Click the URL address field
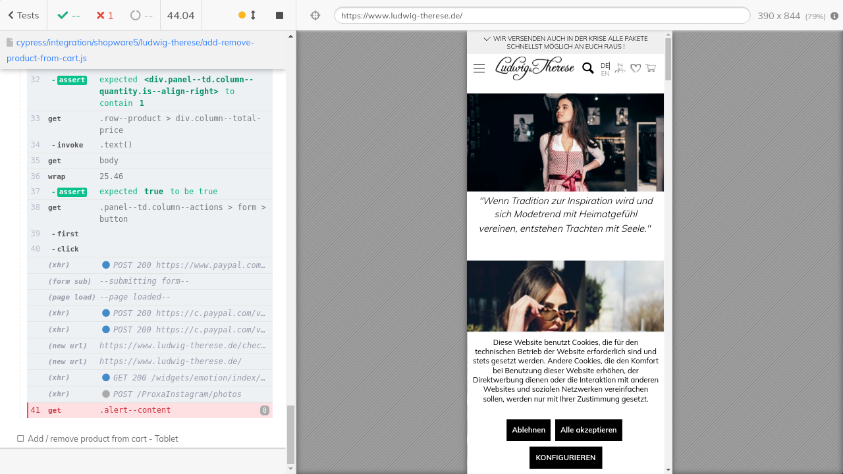Screen dimensions: 843x474 click(541, 15)
